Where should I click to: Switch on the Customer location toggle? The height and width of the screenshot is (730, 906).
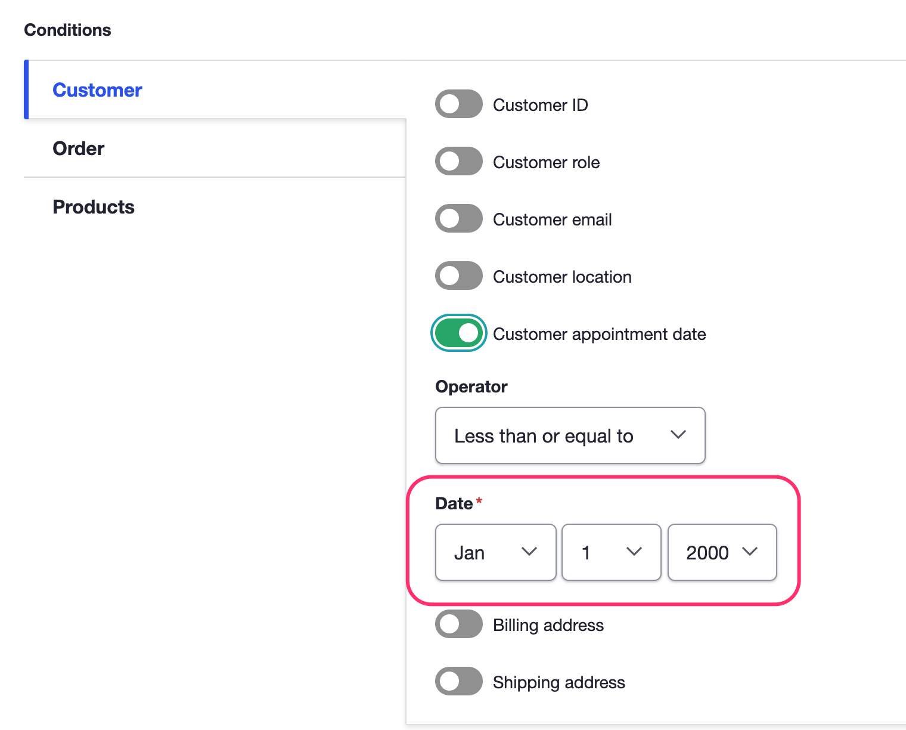pyautogui.click(x=458, y=276)
